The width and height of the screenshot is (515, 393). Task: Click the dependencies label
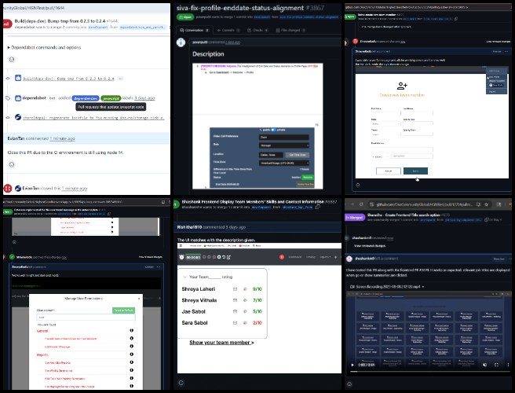[86, 98]
